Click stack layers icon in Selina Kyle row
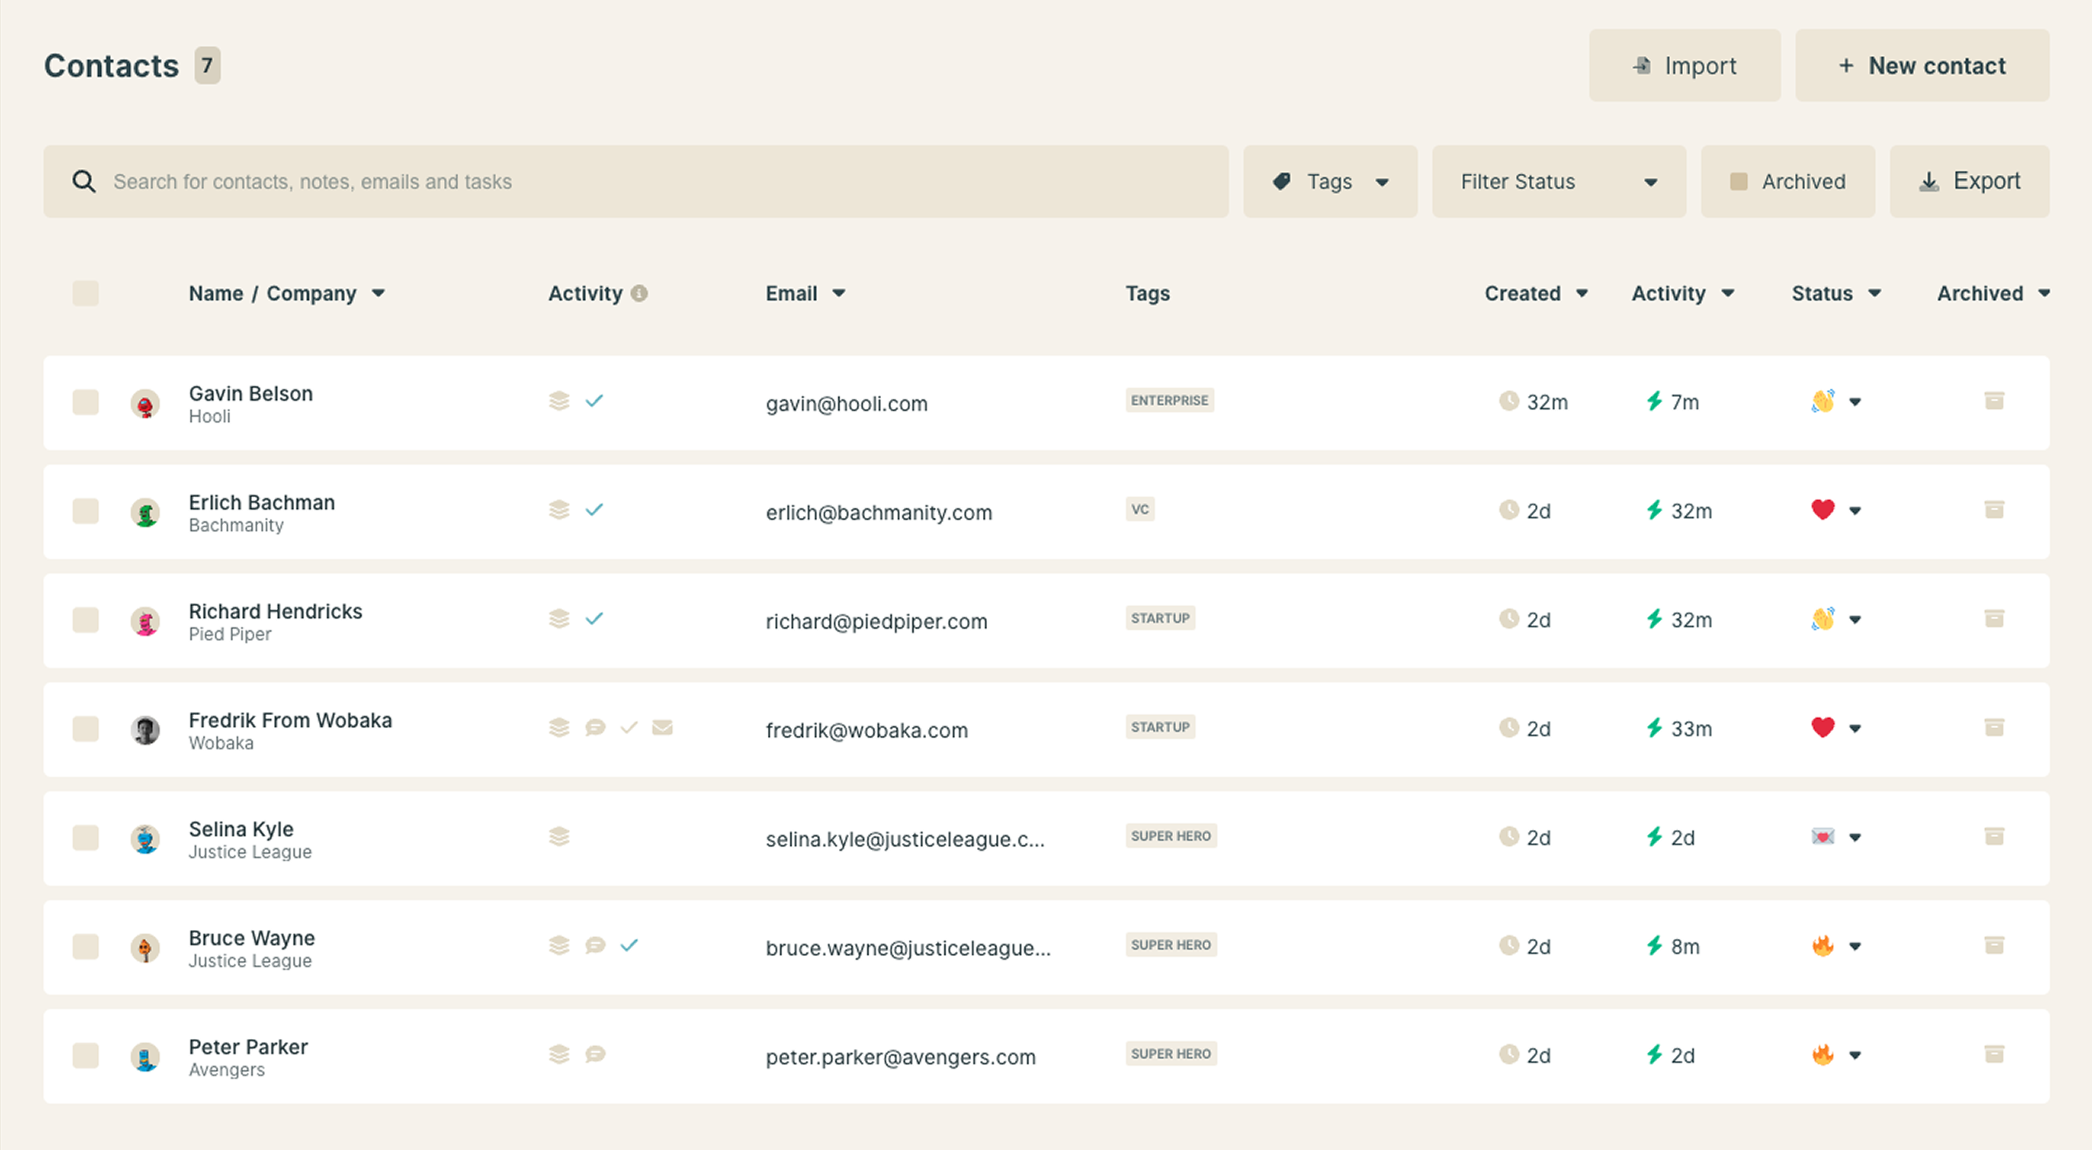This screenshot has width=2092, height=1150. pos(559,837)
